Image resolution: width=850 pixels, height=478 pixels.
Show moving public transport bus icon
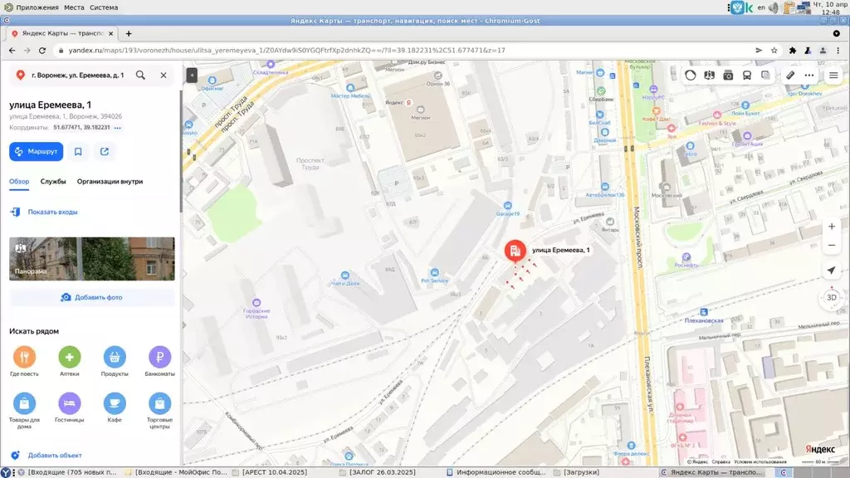pyautogui.click(x=747, y=76)
